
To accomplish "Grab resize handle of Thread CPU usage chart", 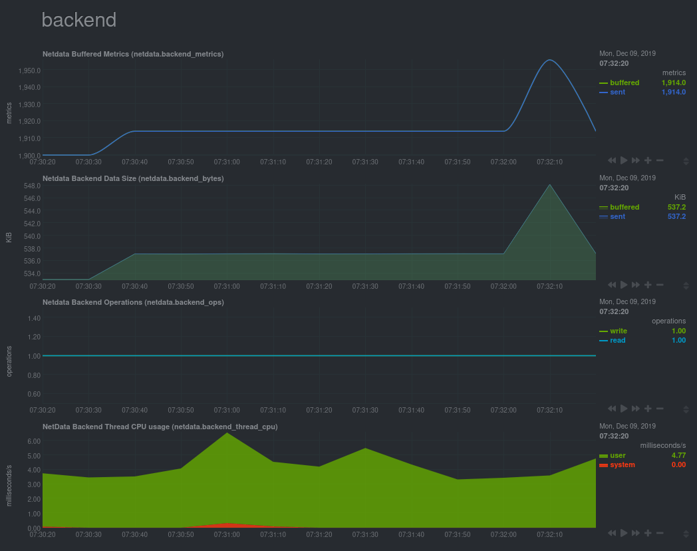I will coord(686,534).
